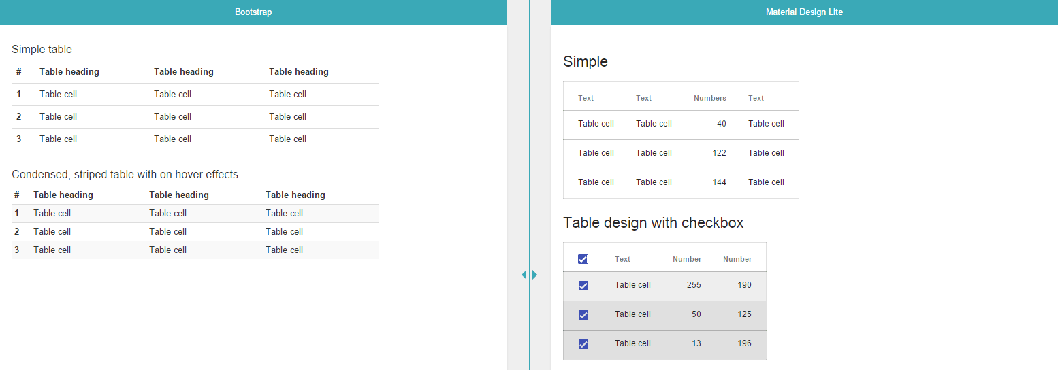Toggle the select-all checkbox in the table header

583,259
